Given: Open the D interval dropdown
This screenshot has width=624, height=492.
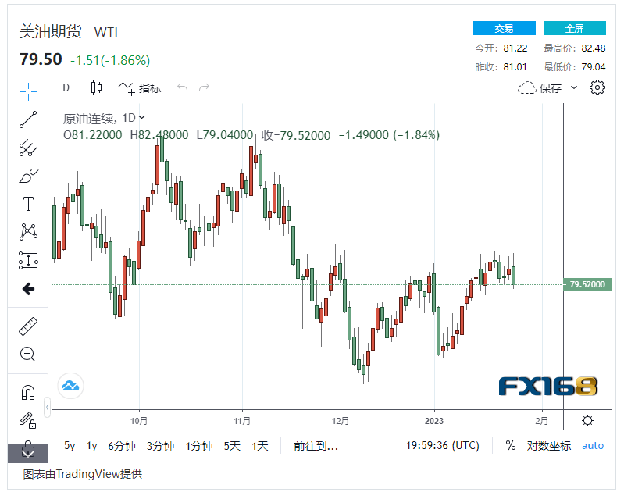Looking at the screenshot, I should click(66, 87).
